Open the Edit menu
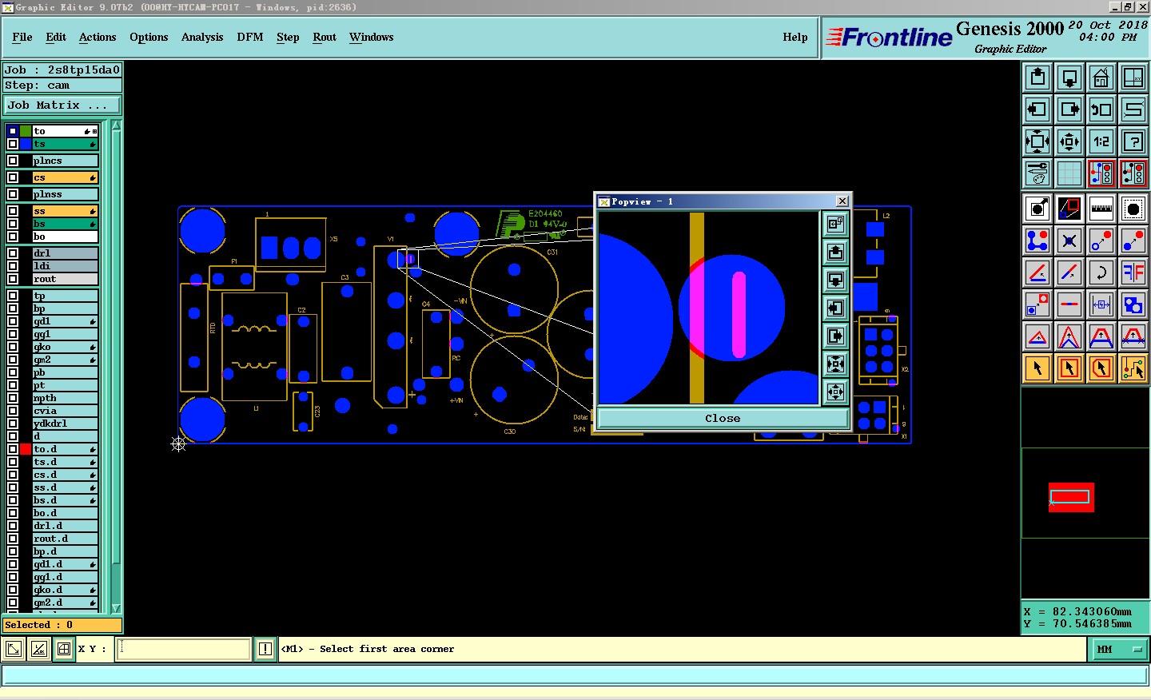 (x=56, y=37)
